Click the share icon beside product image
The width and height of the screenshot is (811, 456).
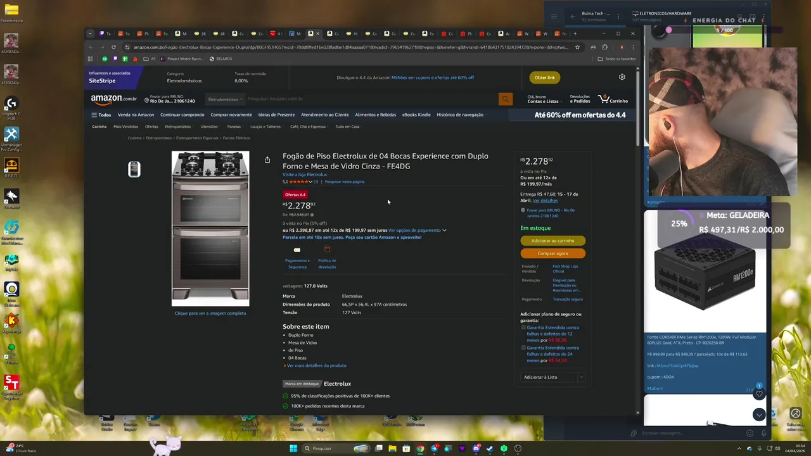tap(267, 160)
